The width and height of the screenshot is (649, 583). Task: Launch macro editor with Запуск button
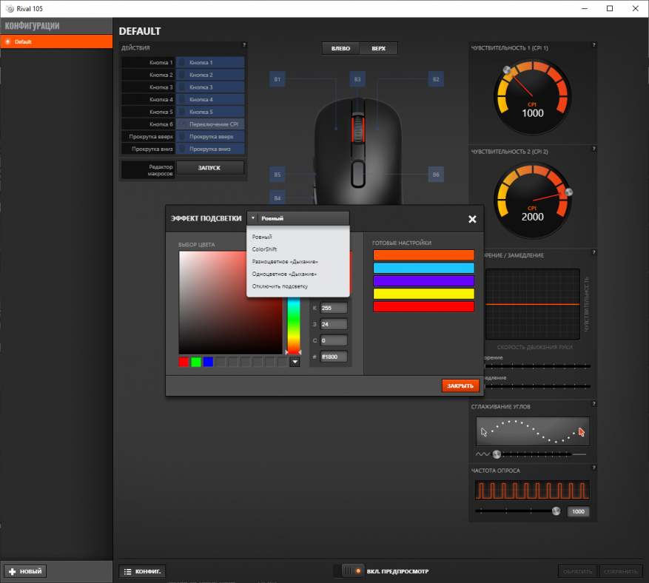[x=210, y=168]
